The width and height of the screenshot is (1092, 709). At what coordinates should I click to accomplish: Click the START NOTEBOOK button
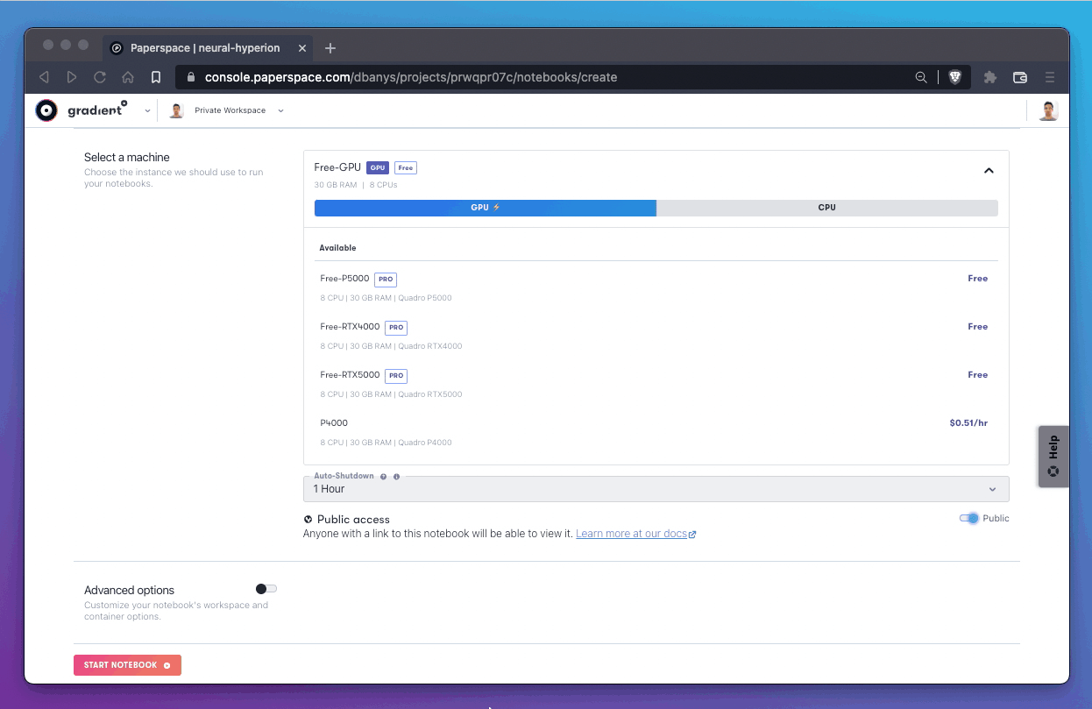(127, 664)
